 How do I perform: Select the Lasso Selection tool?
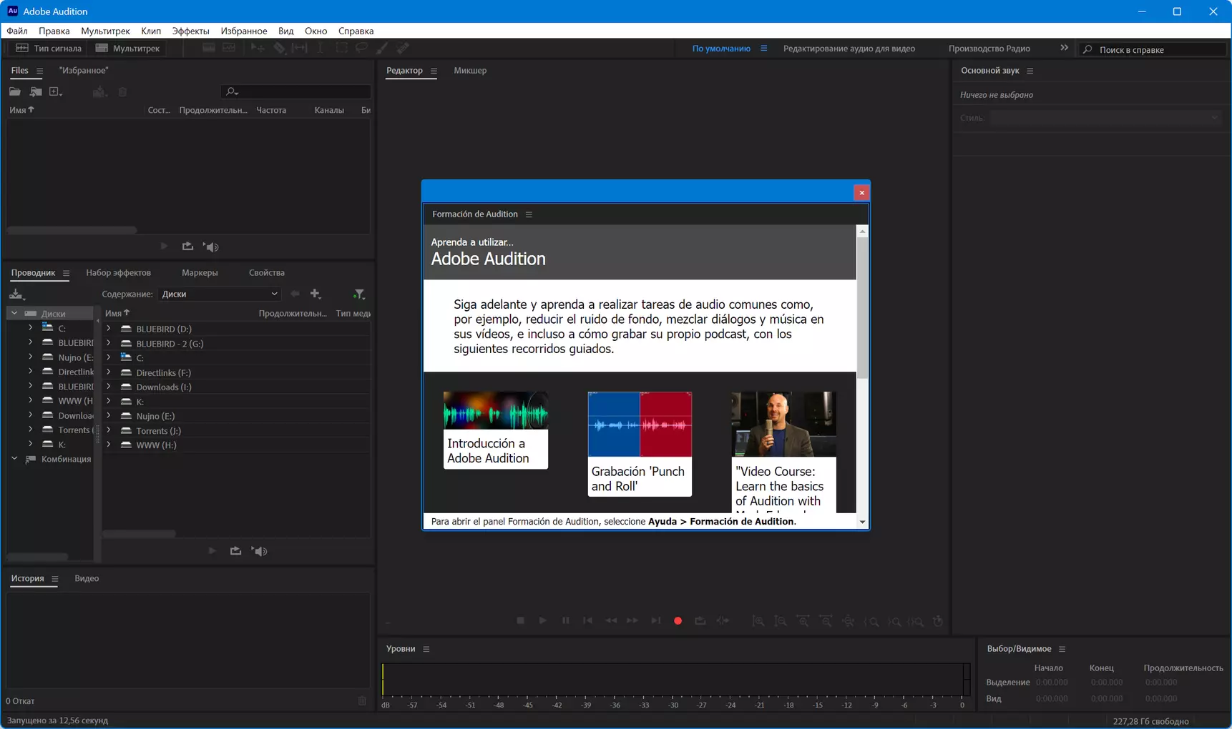pyautogui.click(x=361, y=48)
